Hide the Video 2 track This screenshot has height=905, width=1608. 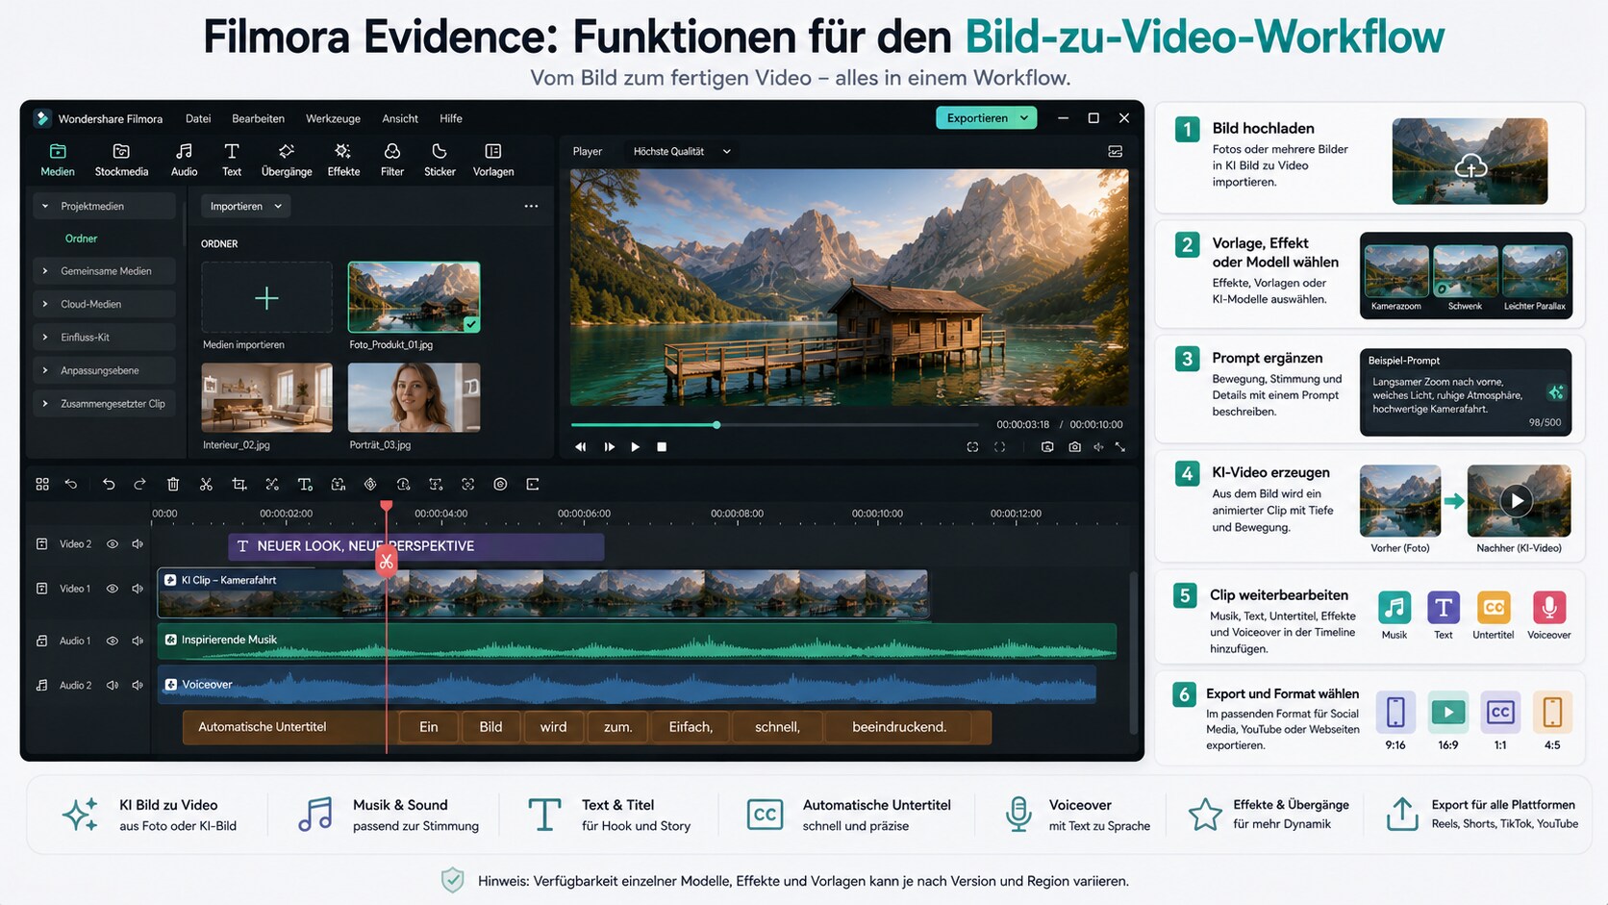(x=113, y=544)
